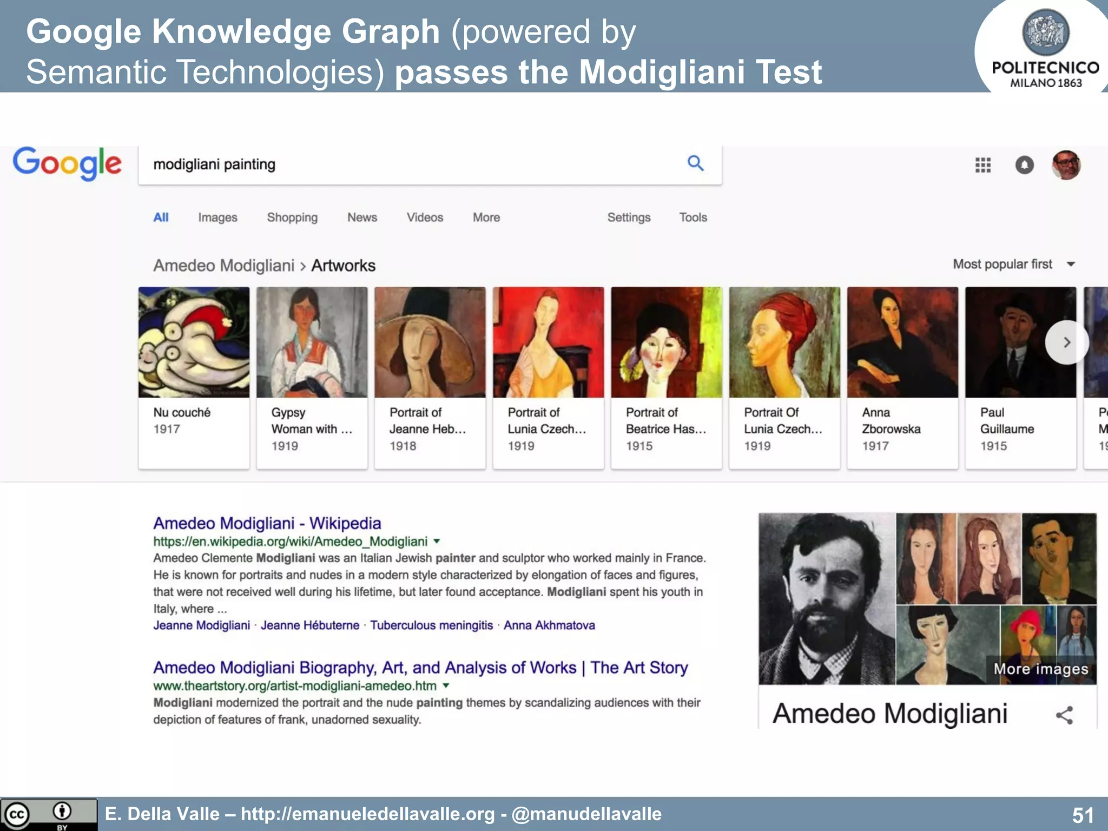Click slide number 51
This screenshot has height=831, width=1108.
pos(1083,815)
